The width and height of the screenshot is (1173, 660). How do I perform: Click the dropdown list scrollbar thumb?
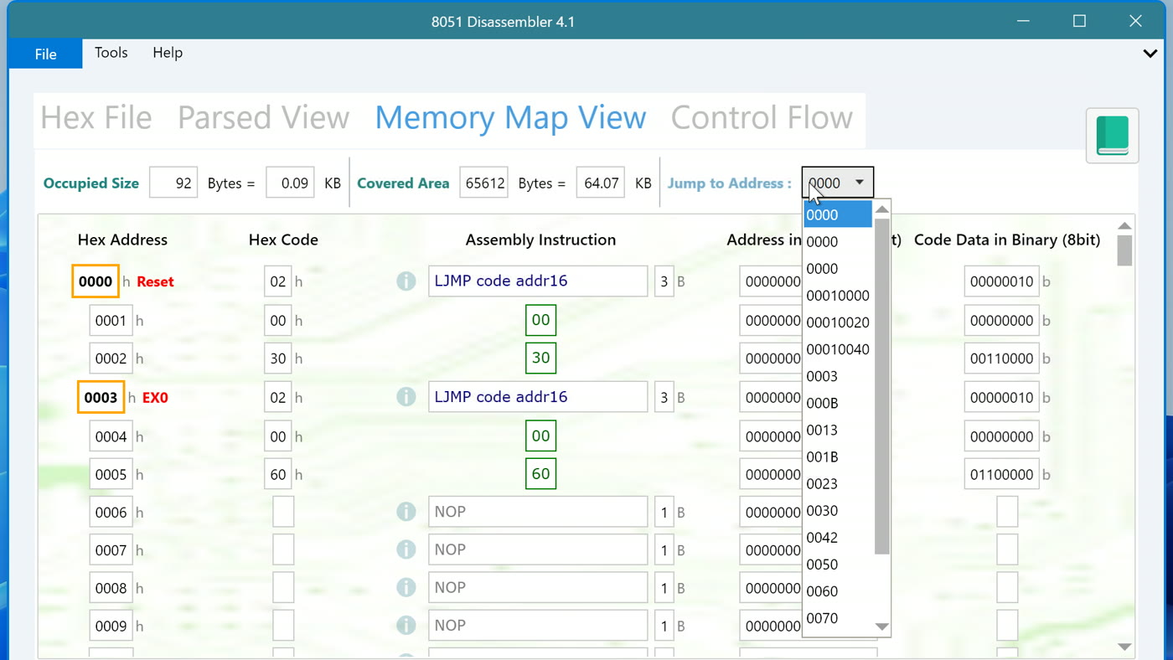tap(881, 386)
